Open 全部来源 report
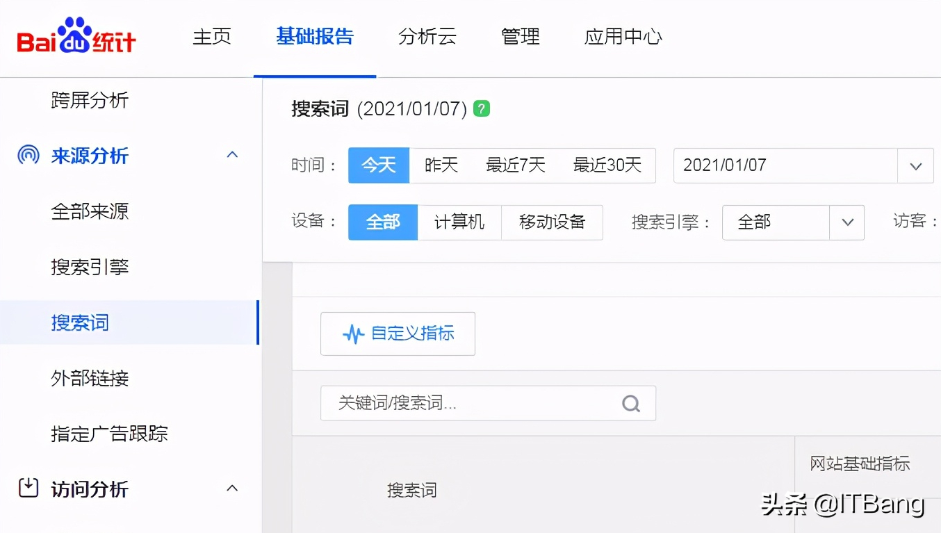This screenshot has height=533, width=941. (90, 211)
